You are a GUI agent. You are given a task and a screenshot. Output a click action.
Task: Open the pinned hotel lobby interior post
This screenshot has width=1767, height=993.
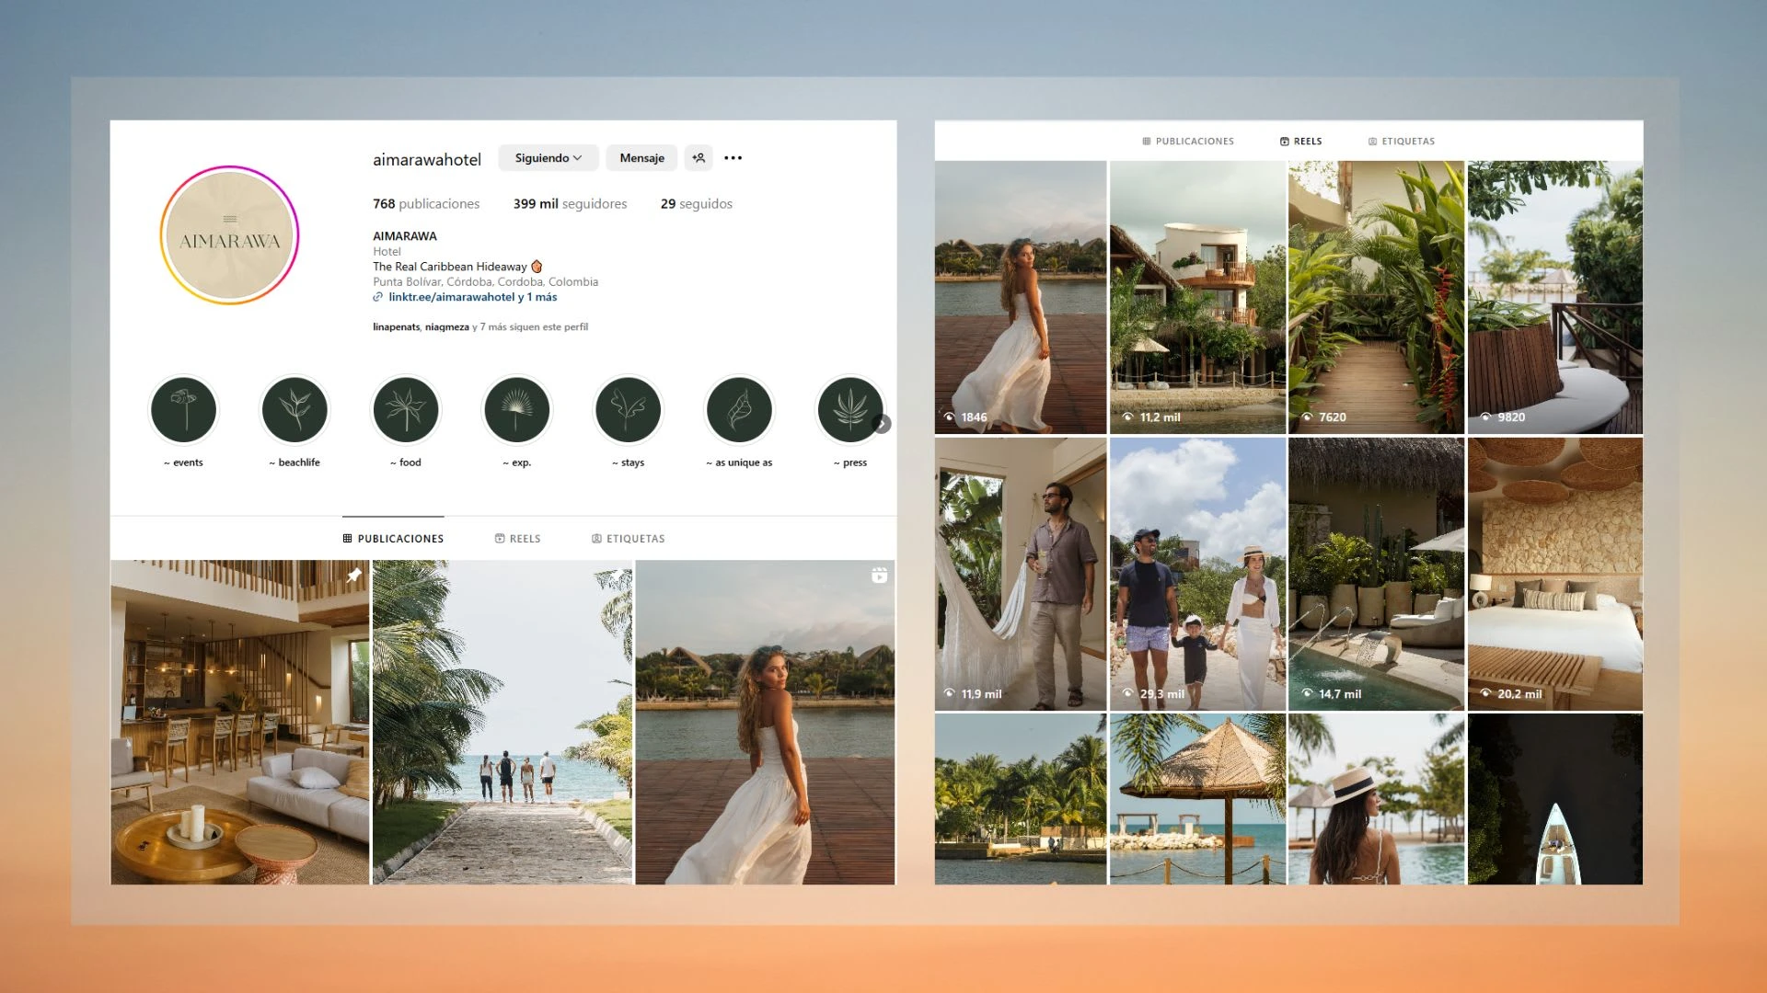240,722
